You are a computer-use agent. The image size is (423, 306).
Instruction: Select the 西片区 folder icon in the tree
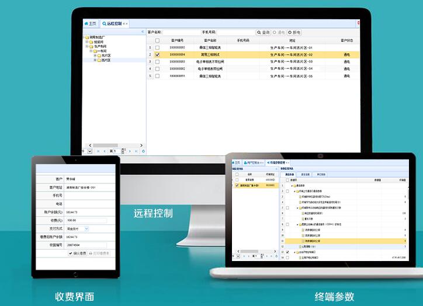(99, 60)
